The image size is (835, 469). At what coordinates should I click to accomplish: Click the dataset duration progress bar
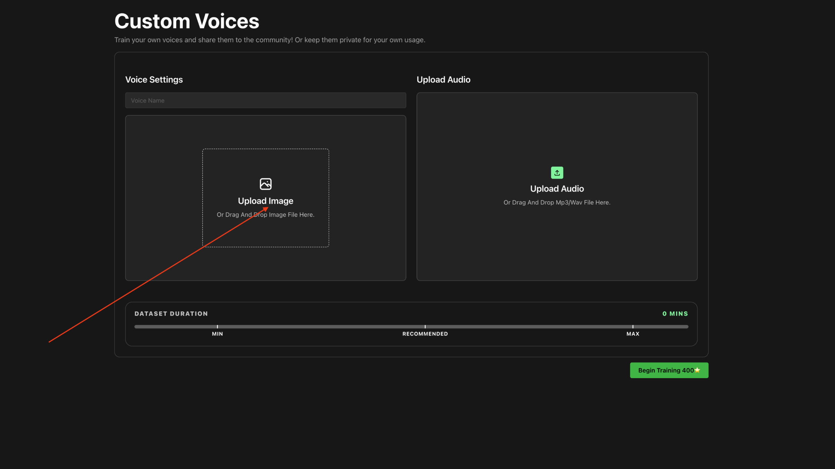point(411,326)
